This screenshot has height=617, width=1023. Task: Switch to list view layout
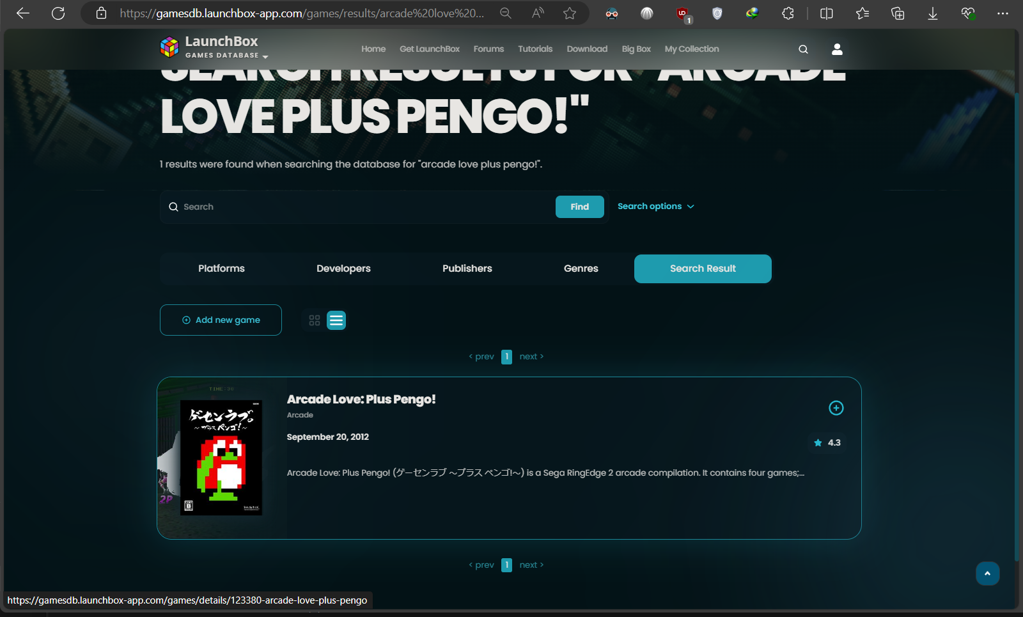click(x=336, y=320)
